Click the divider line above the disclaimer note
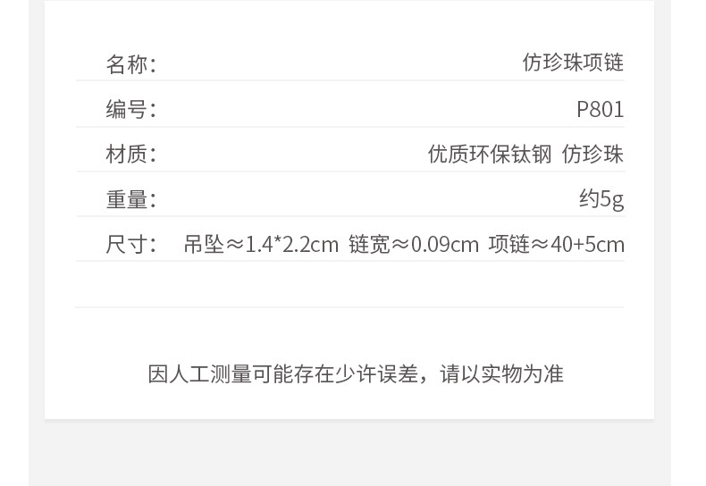This screenshot has height=486, width=706. click(x=349, y=307)
